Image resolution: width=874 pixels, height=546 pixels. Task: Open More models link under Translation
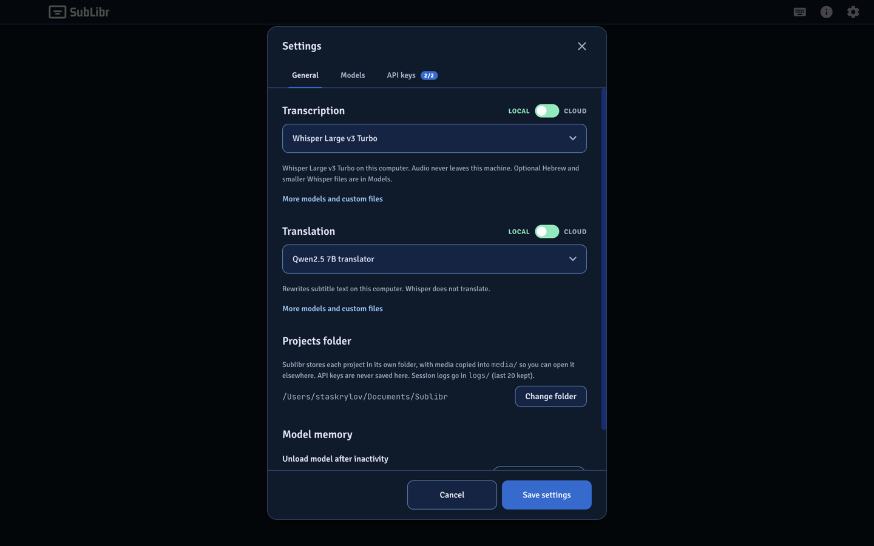tap(332, 309)
